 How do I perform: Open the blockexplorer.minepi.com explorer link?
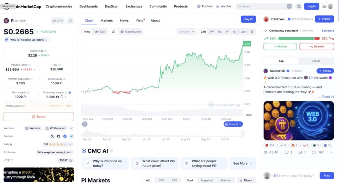point(54,152)
